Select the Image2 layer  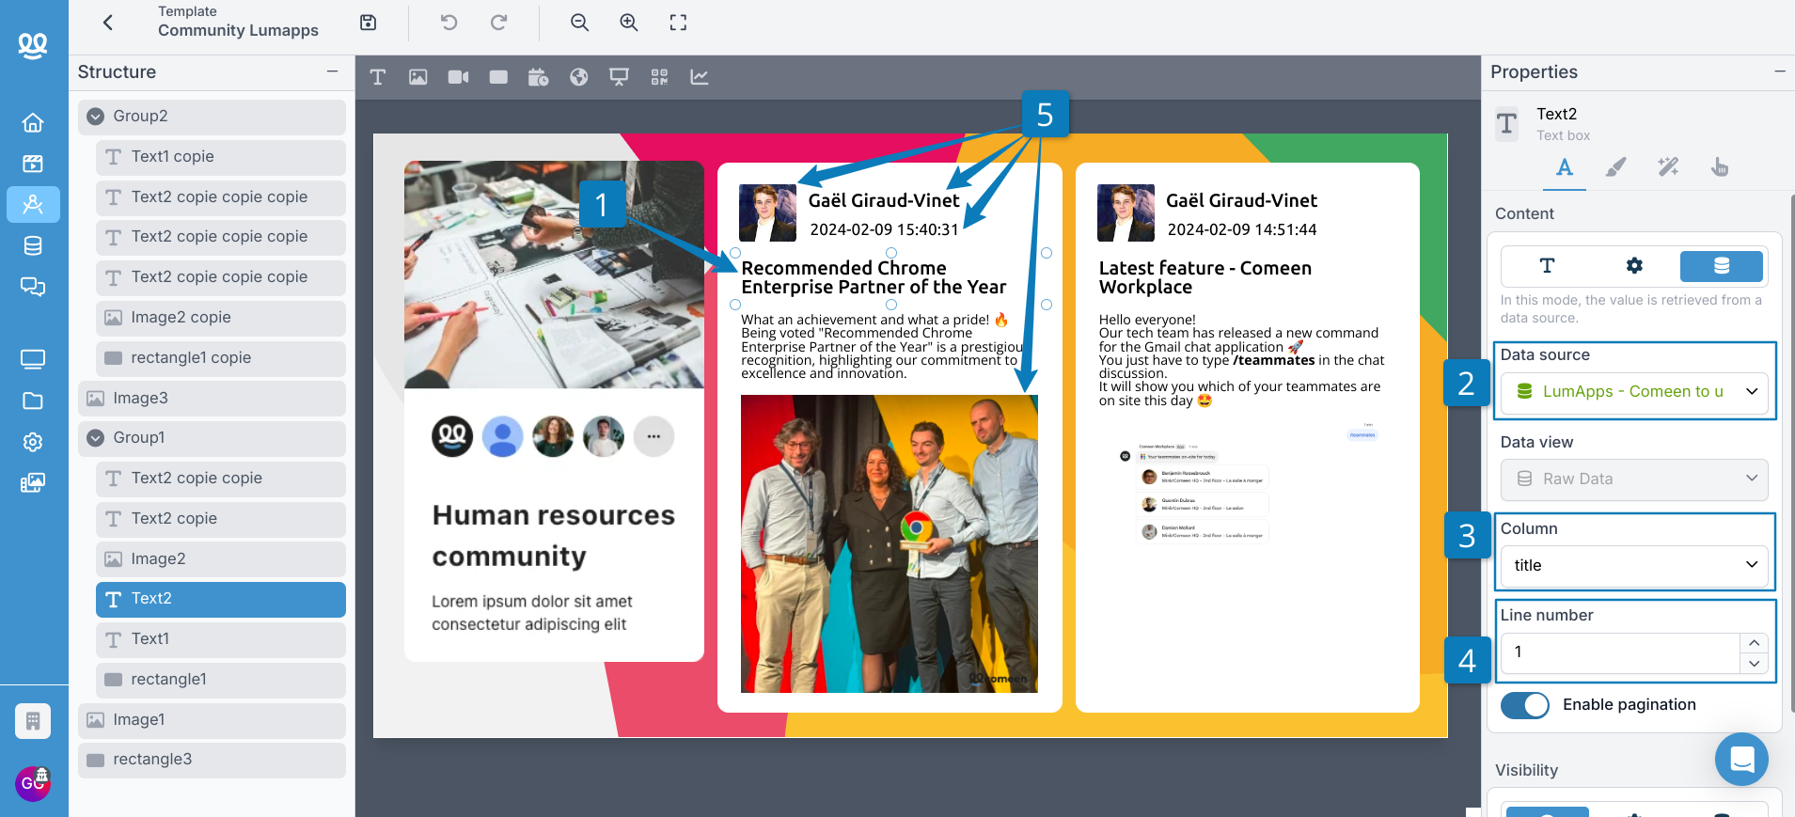220,559
